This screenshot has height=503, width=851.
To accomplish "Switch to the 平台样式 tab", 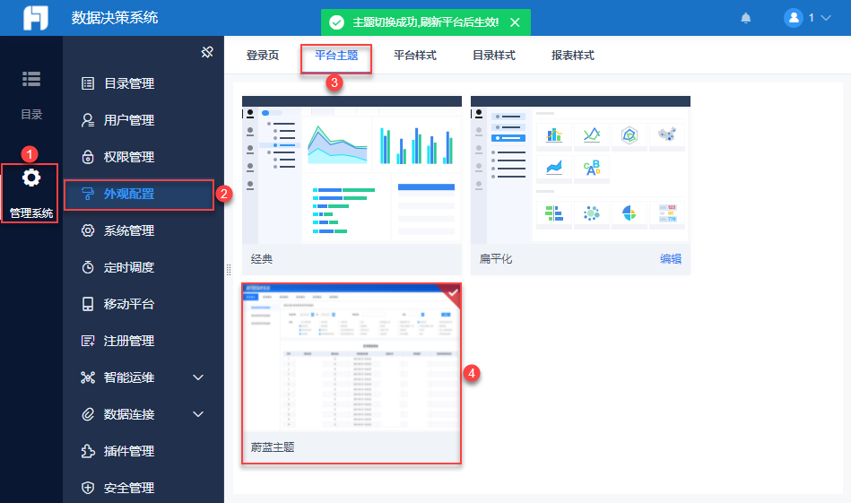I will (x=415, y=56).
